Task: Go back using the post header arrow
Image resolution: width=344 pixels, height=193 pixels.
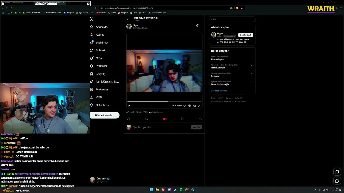Action: [128, 19]
